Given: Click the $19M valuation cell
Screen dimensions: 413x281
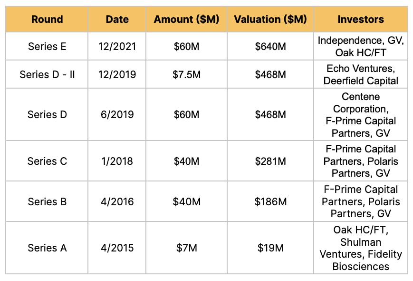Looking at the screenshot, I should pyautogui.click(x=271, y=248).
